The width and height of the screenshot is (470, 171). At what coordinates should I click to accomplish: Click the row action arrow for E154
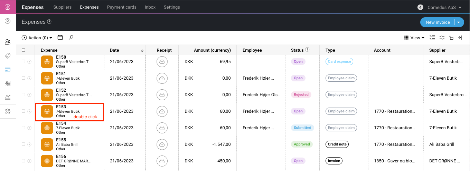[29, 128]
